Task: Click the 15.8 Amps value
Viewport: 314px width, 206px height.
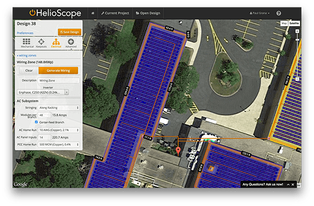Action: point(59,115)
